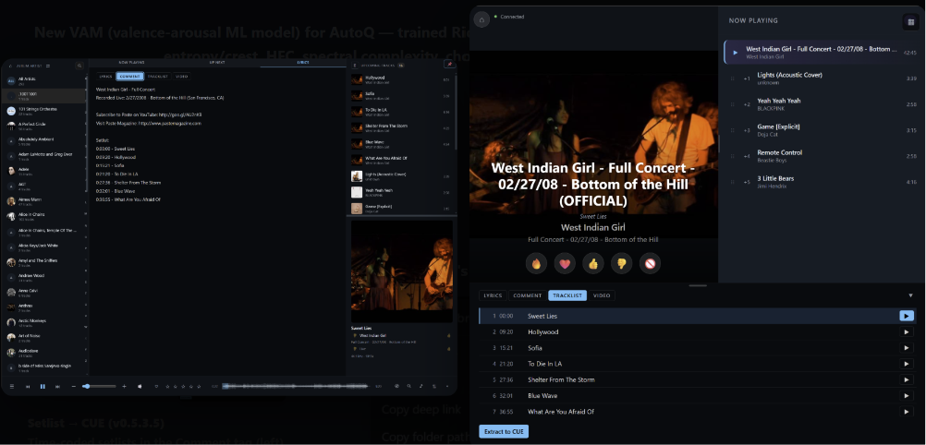Grab the drag handle for Yeah Yeah Yeah
This screenshot has width=926, height=445.
[733, 104]
